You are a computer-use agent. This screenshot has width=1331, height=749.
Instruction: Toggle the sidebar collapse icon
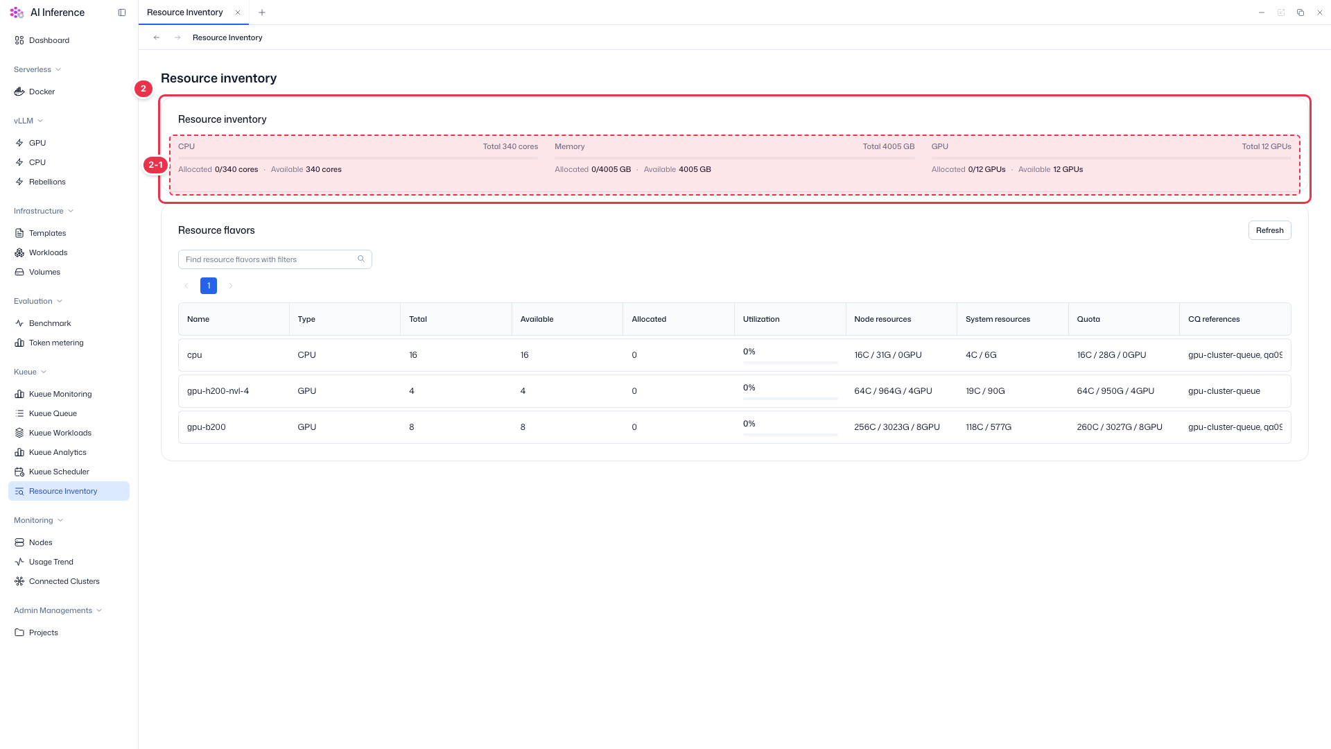(122, 12)
